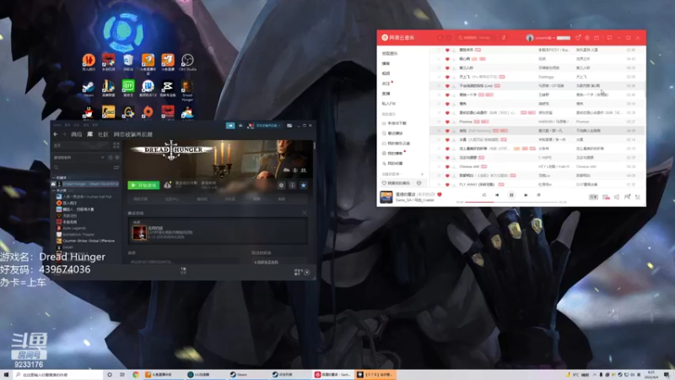Click the Steam announcements button in title bar
Screen dimensions: 675x380
pyautogui.click(x=230, y=125)
